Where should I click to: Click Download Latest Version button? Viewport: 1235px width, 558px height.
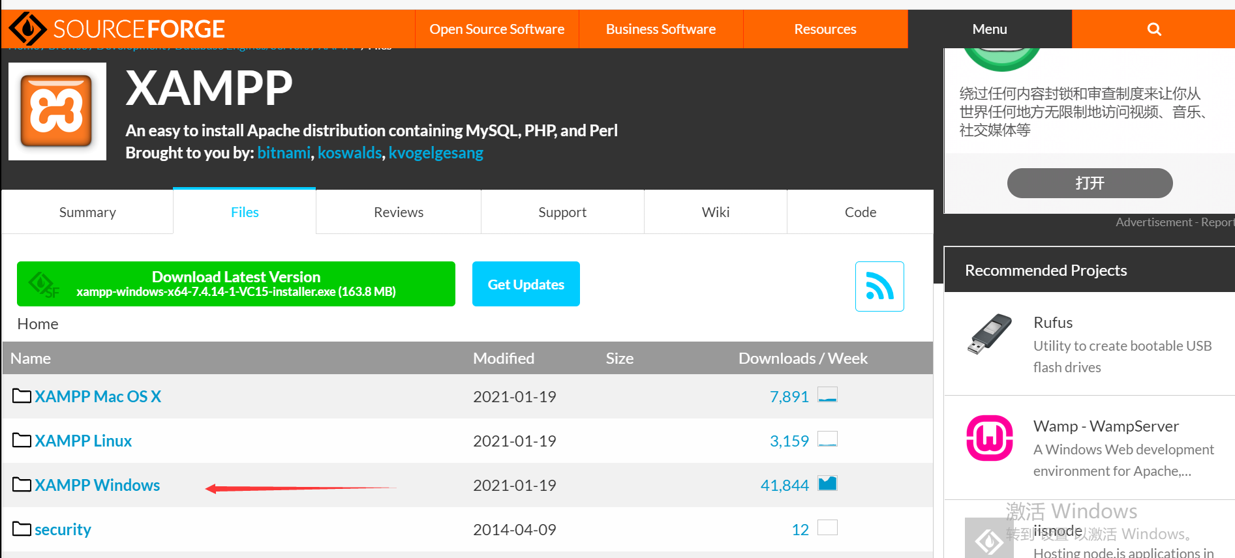tap(236, 284)
